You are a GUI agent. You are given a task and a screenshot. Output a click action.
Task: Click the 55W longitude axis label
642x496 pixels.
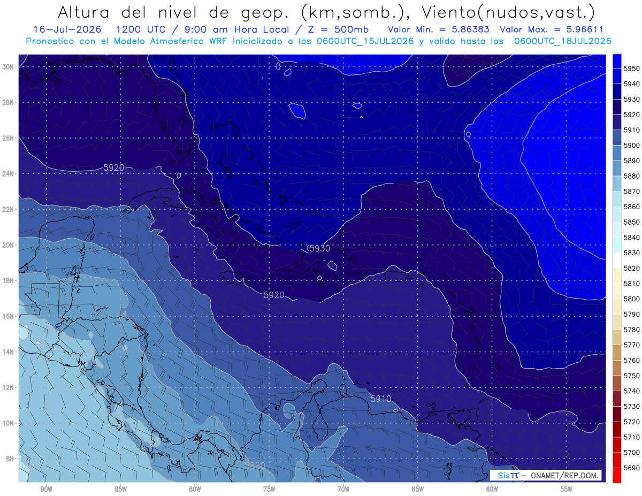click(567, 490)
